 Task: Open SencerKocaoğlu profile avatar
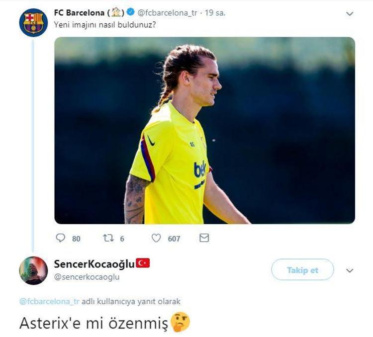[33, 270]
